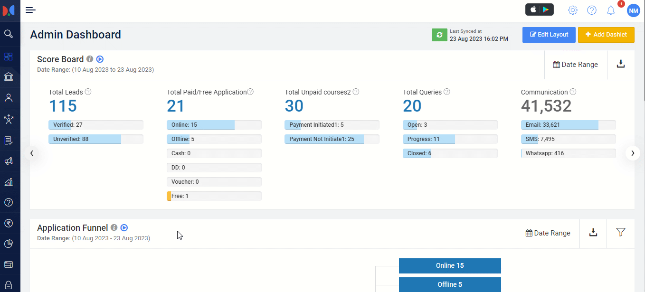This screenshot has width=645, height=292.
Task: Download the Score Board data
Action: click(621, 64)
